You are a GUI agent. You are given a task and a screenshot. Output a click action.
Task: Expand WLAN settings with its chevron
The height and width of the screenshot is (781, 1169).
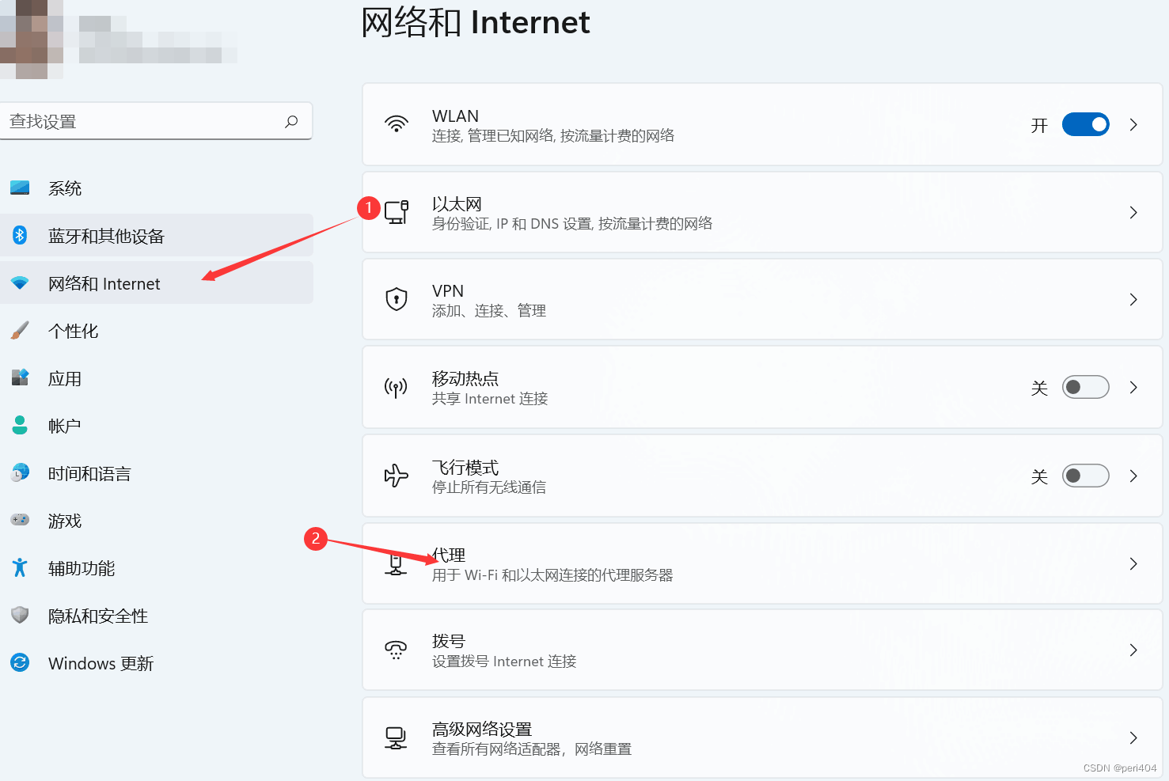click(1133, 124)
